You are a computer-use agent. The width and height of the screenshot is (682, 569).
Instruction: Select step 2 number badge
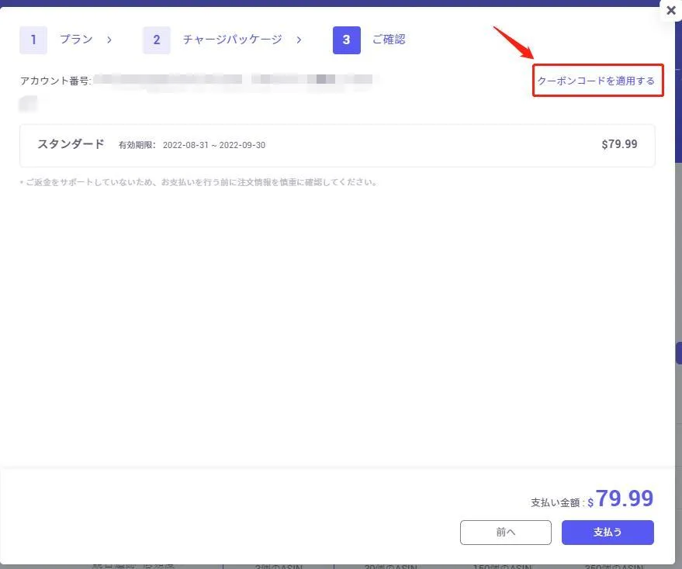(x=157, y=40)
